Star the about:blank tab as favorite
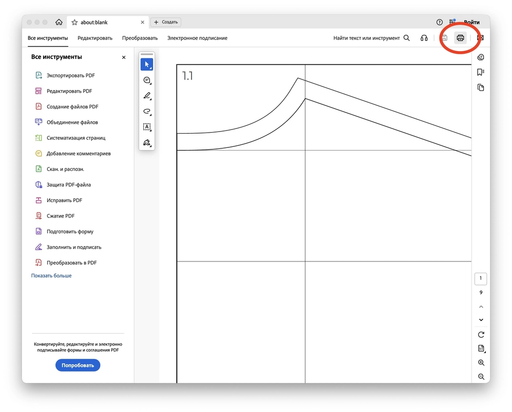The width and height of the screenshot is (512, 412). click(74, 22)
